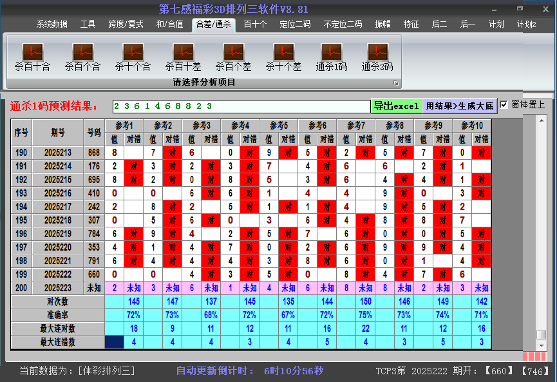Image resolution: width=557 pixels, height=382 pixels.
Task: Click the 期号 column header
Action: tap(58, 133)
